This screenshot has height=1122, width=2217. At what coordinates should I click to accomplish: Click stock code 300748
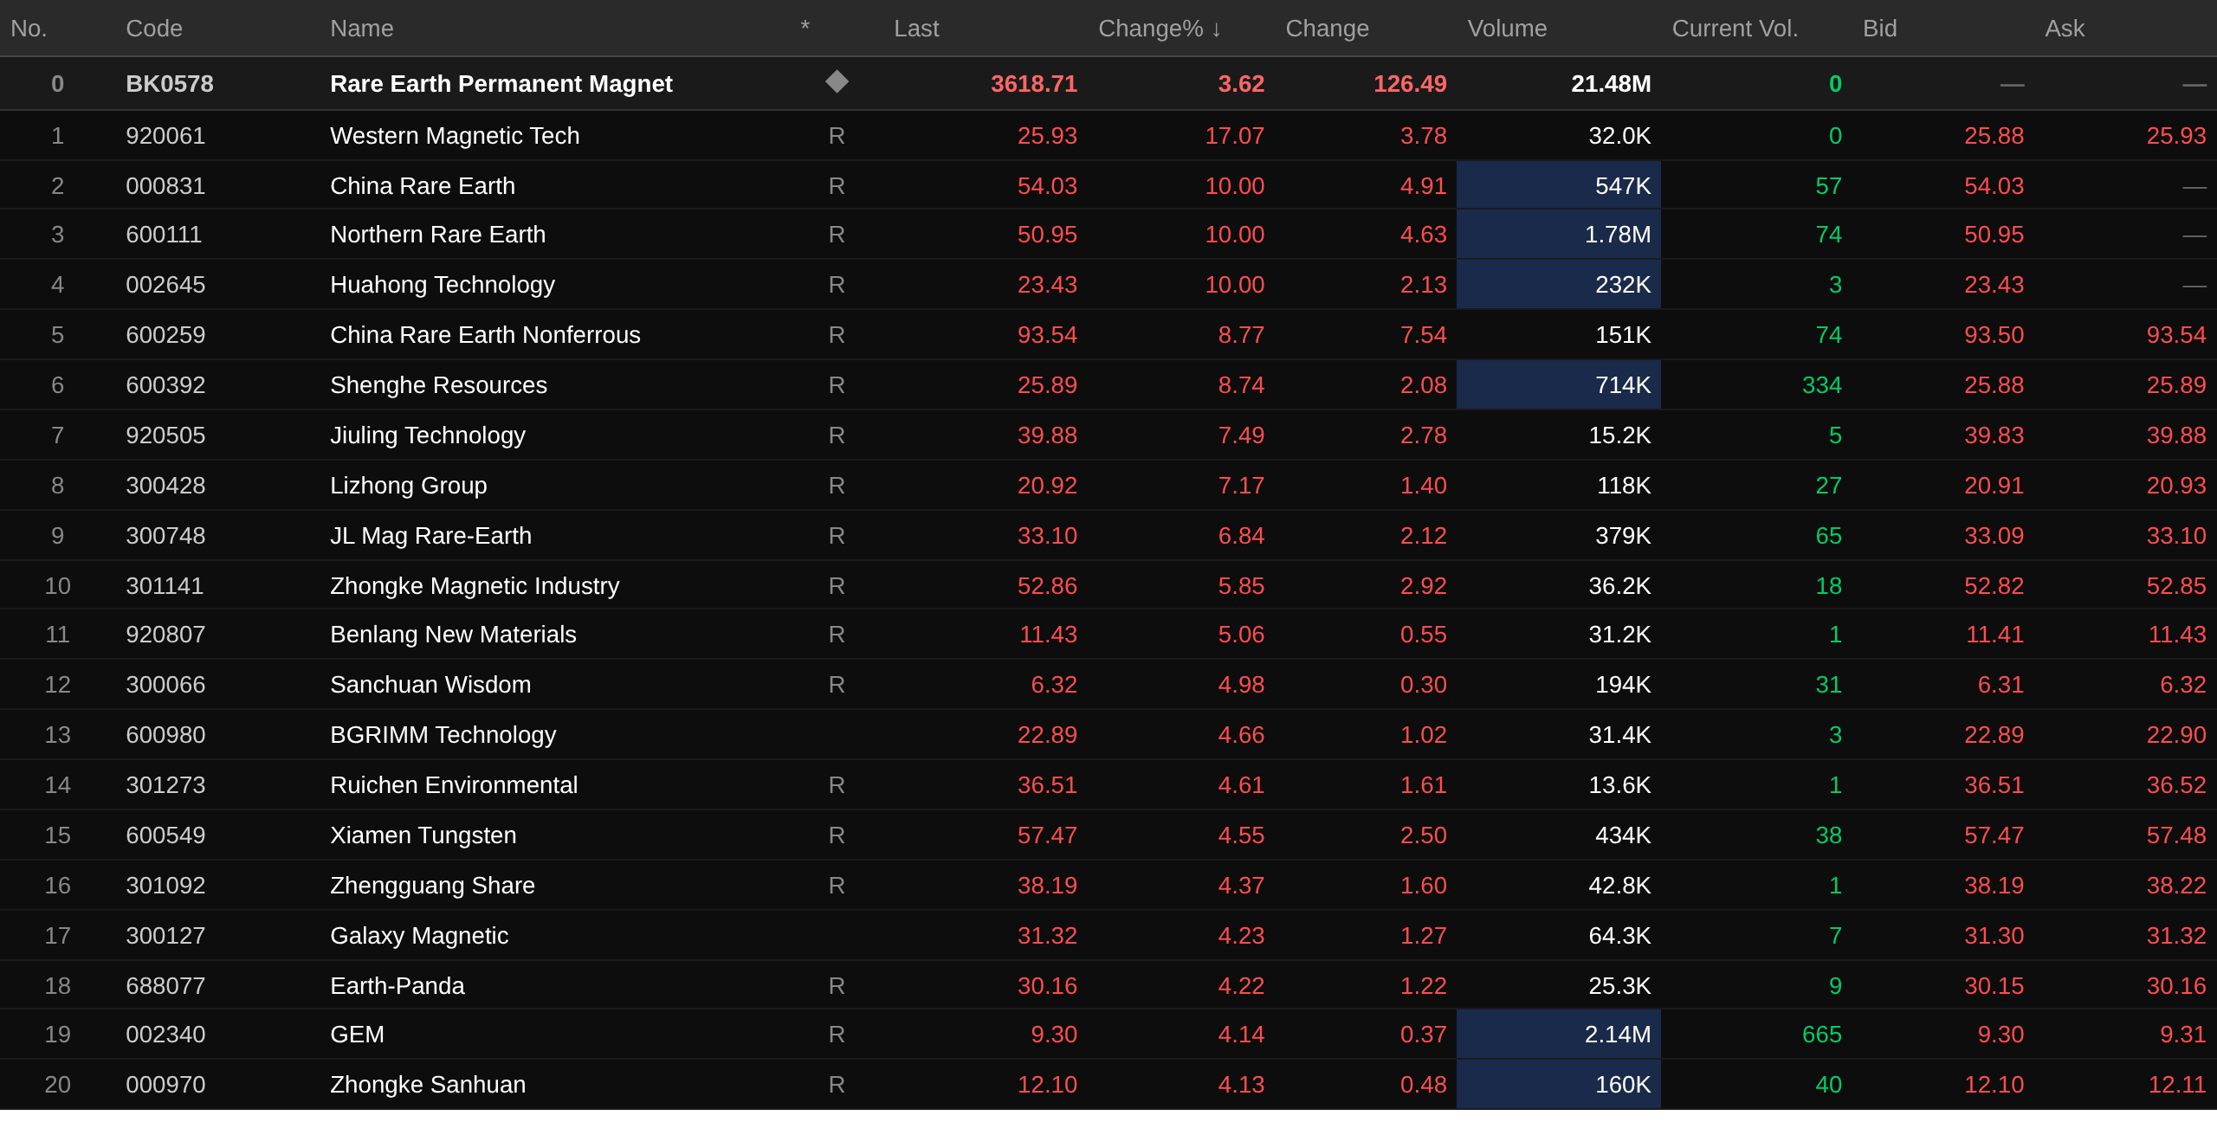(x=165, y=536)
